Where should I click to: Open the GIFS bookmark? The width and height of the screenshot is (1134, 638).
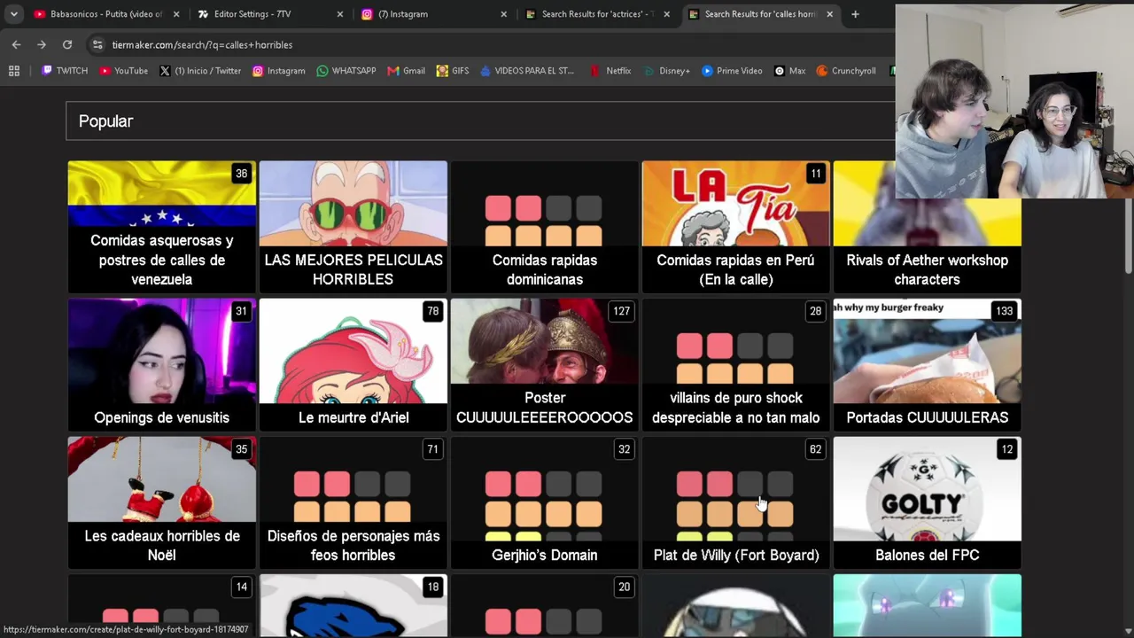(453, 71)
